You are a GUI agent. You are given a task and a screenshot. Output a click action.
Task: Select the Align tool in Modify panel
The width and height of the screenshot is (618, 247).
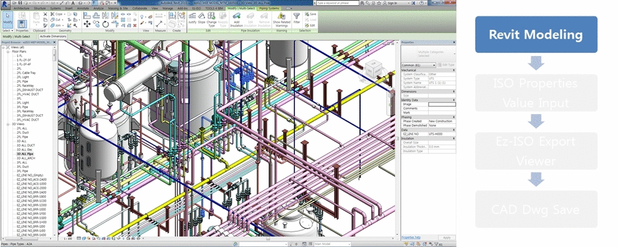click(87, 16)
